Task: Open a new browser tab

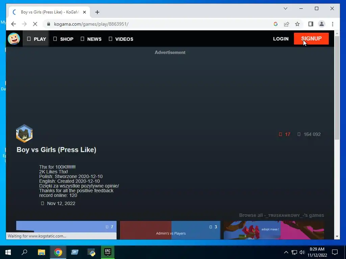Action: click(x=97, y=12)
